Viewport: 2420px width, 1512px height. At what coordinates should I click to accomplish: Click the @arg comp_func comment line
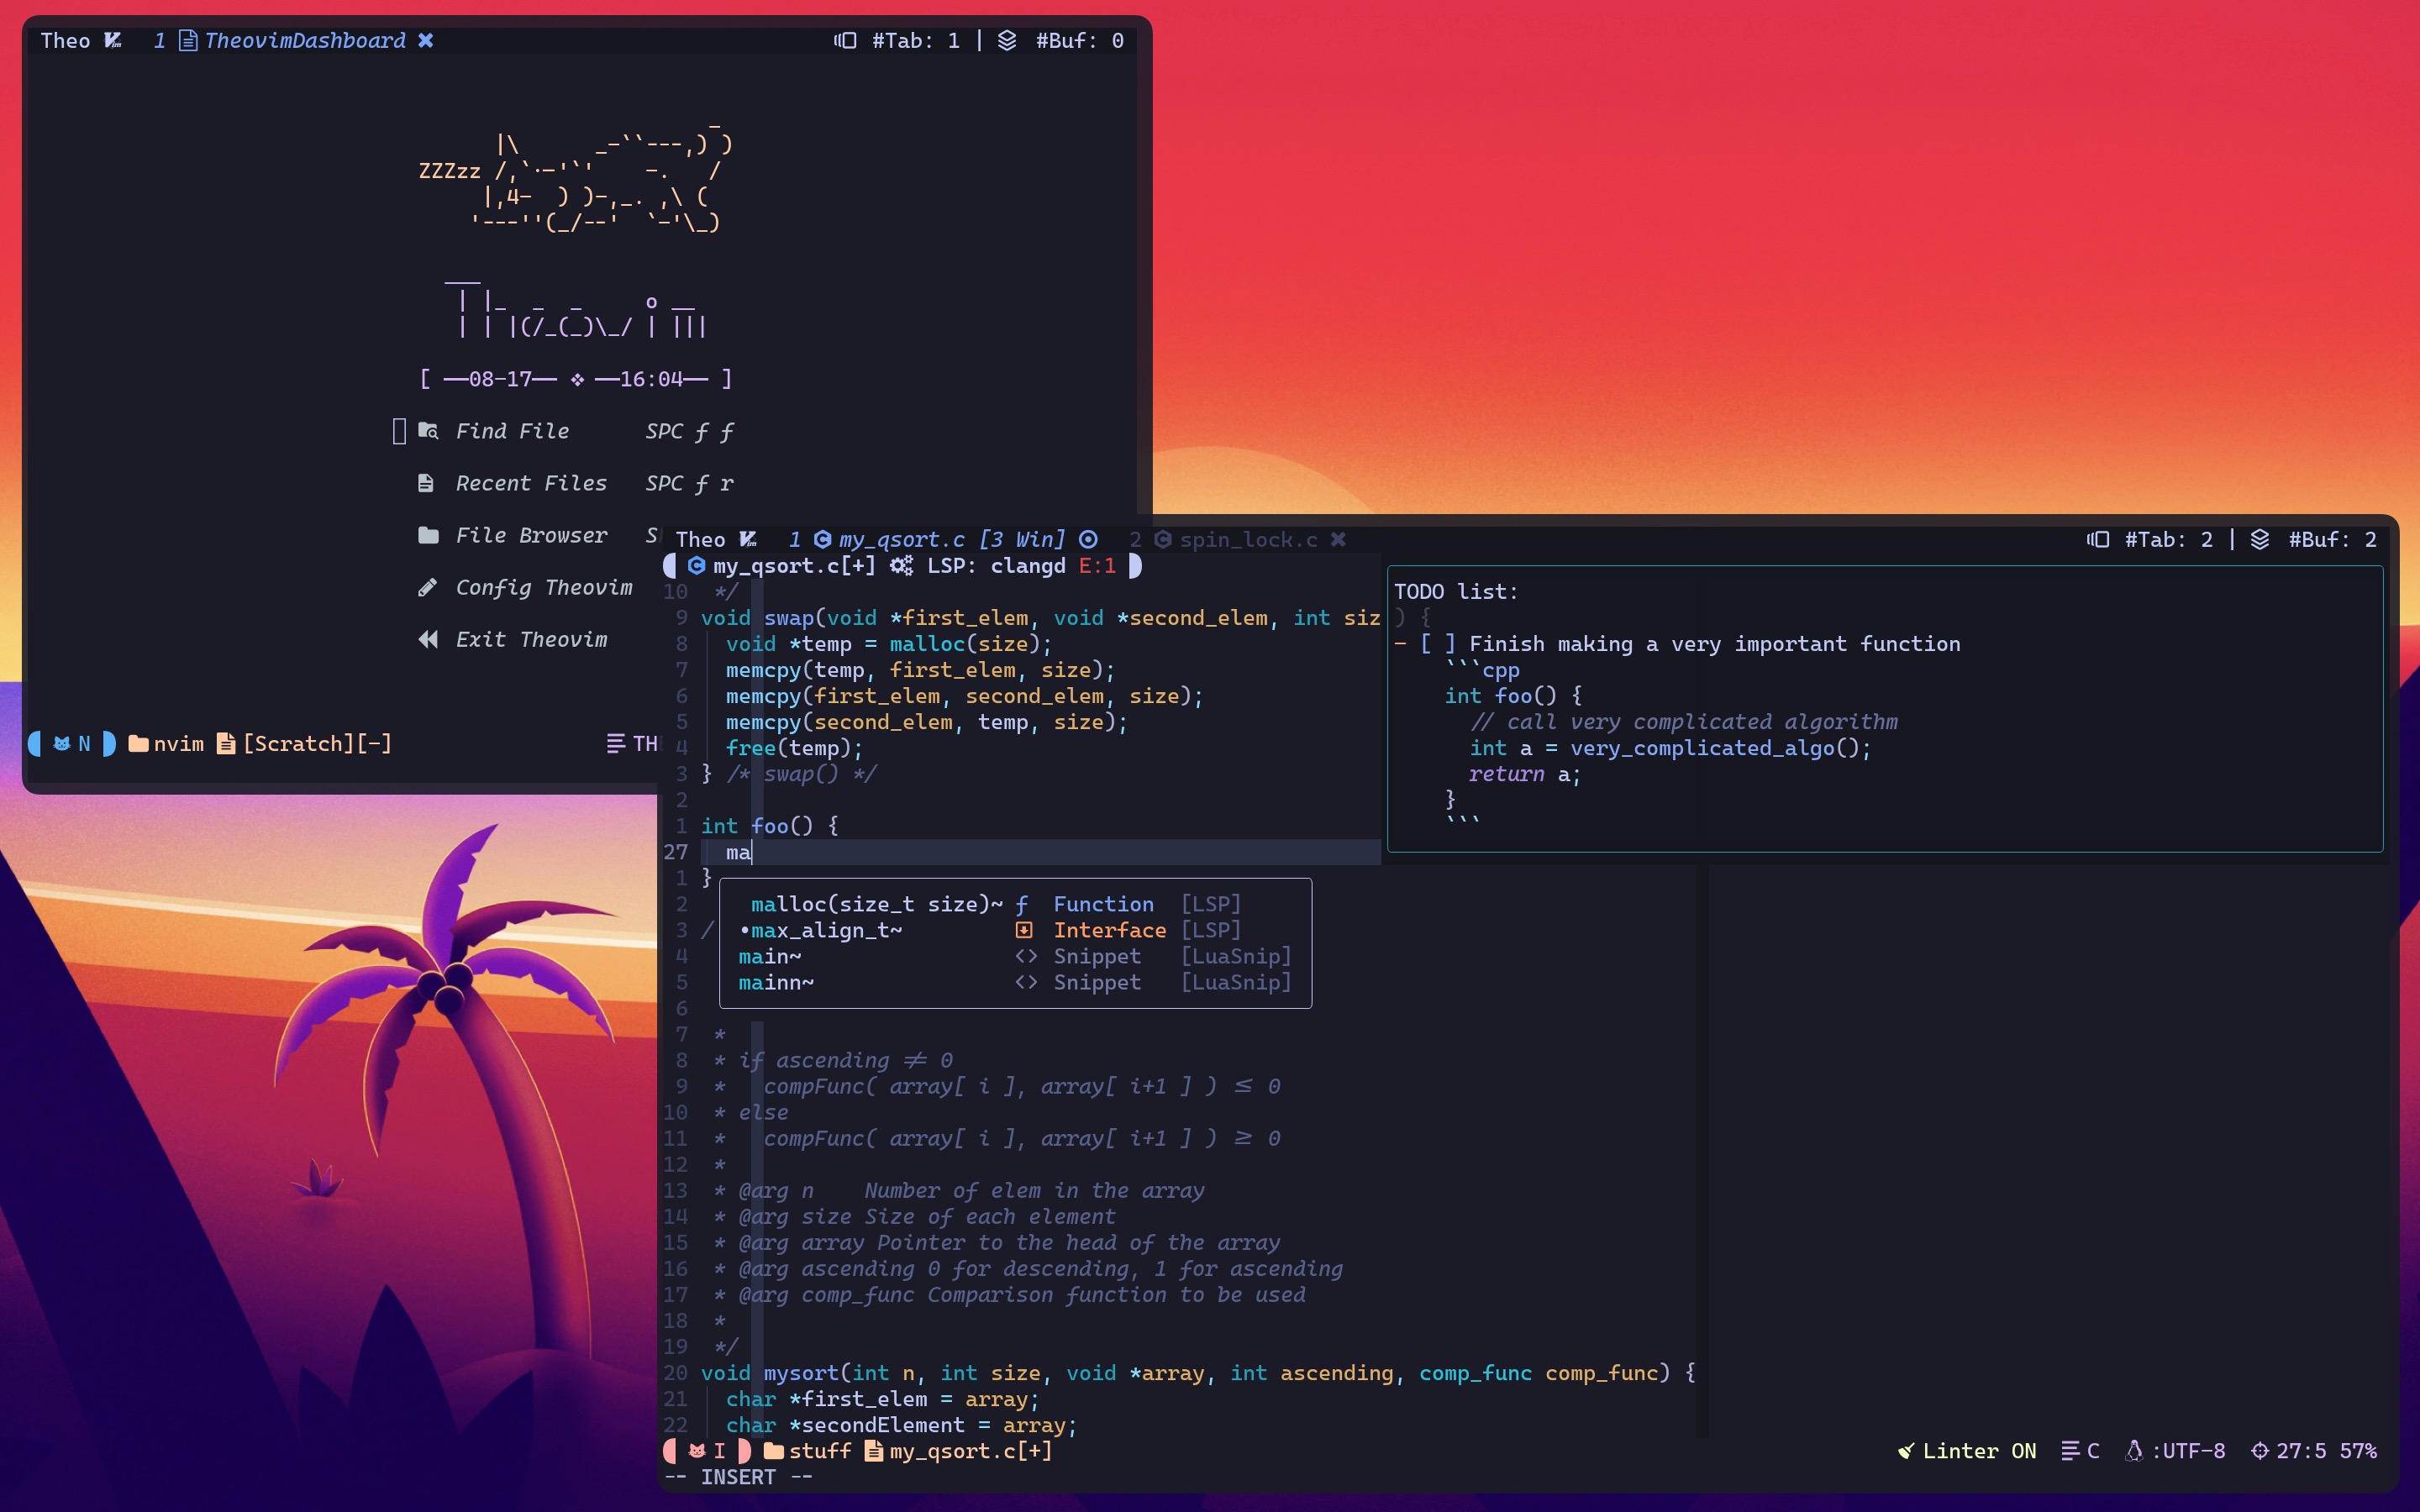[1010, 1295]
